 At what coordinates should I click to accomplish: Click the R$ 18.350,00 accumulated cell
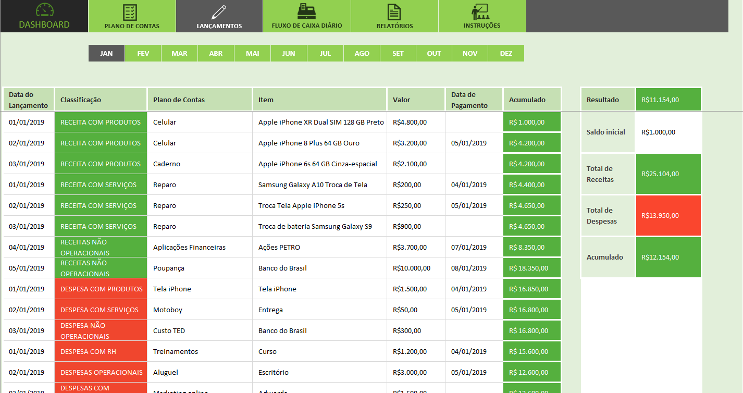pyautogui.click(x=532, y=268)
